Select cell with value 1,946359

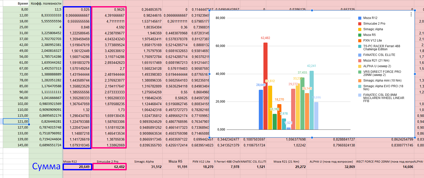click(144, 33)
